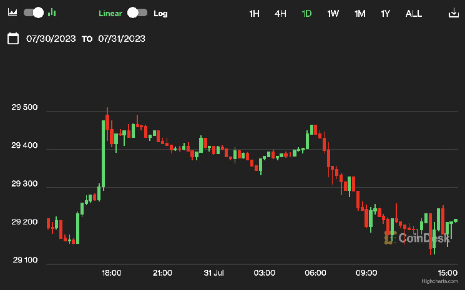Viewport: 465px width, 290px height.
Task: Show the ALL time range
Action: [413, 13]
